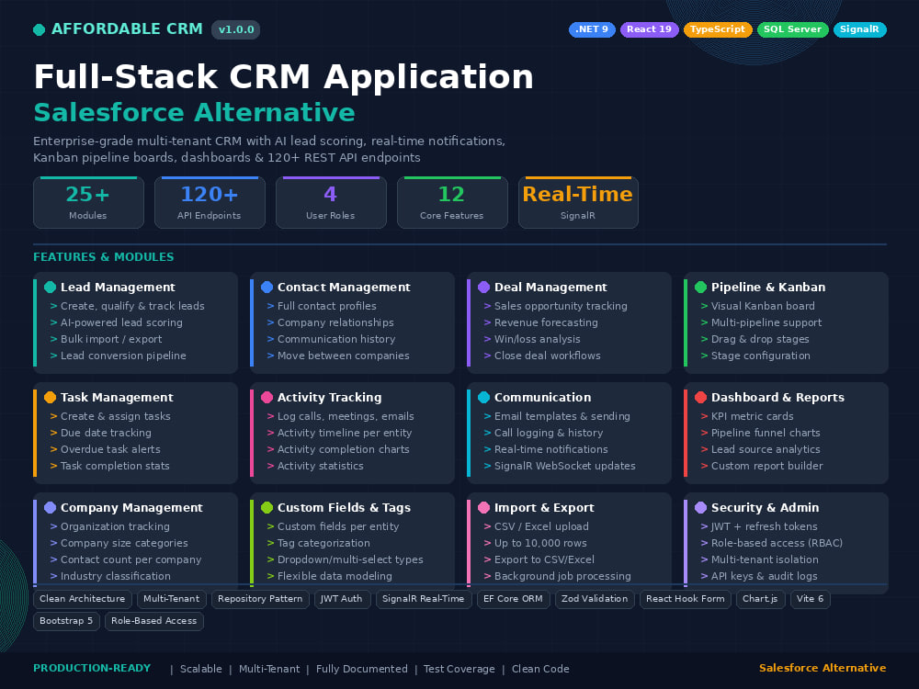The image size is (919, 689).
Task: Select the React 19 tech badge
Action: [650, 29]
